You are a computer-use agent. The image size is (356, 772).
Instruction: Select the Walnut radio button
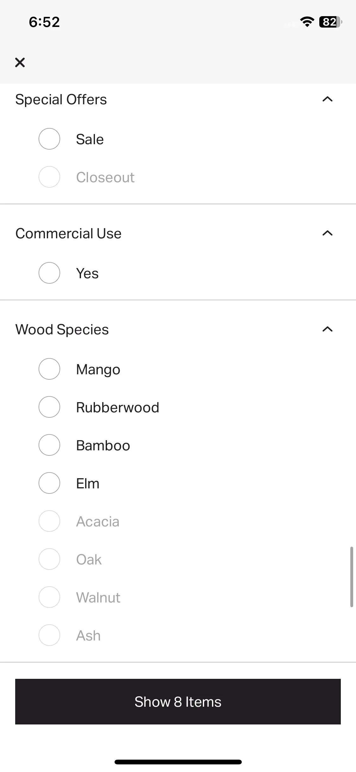(49, 597)
